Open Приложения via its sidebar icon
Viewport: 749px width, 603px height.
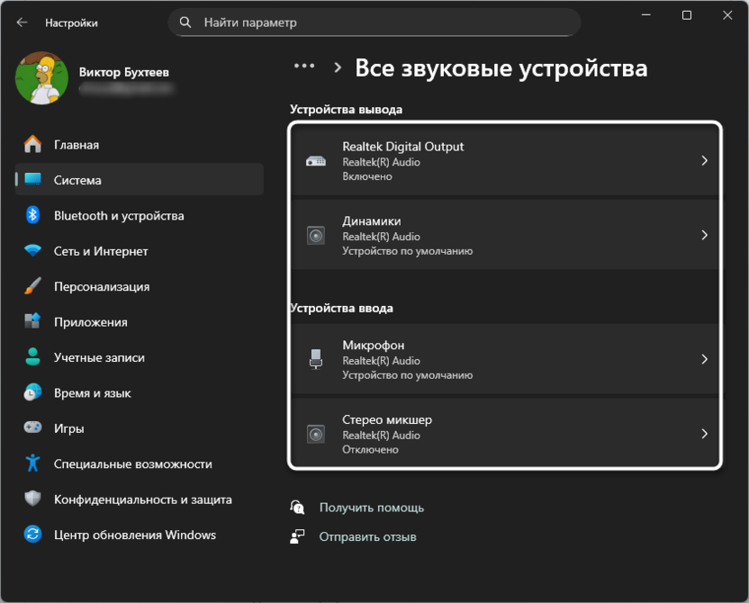[33, 321]
